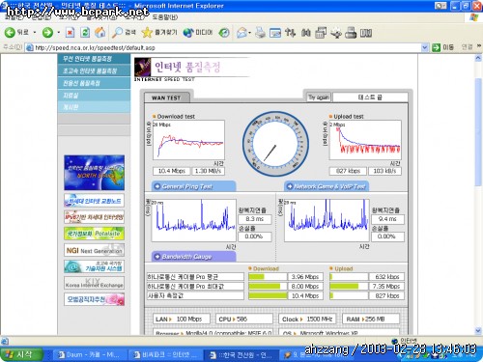The image size is (483, 362).
Task: Open the NGI Next Generation banner
Action: pyautogui.click(x=94, y=250)
